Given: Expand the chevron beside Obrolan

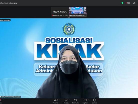Looking at the screenshot, I should 70,100.
